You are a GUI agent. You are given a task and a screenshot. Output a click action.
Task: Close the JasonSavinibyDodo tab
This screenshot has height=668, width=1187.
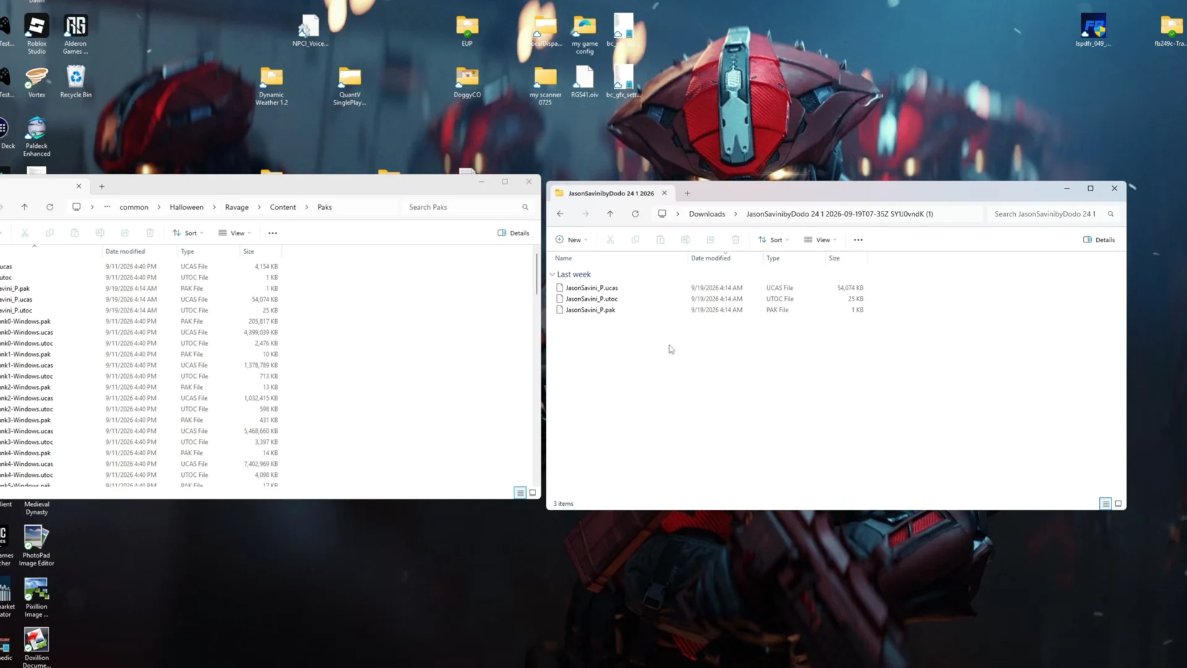tap(665, 194)
